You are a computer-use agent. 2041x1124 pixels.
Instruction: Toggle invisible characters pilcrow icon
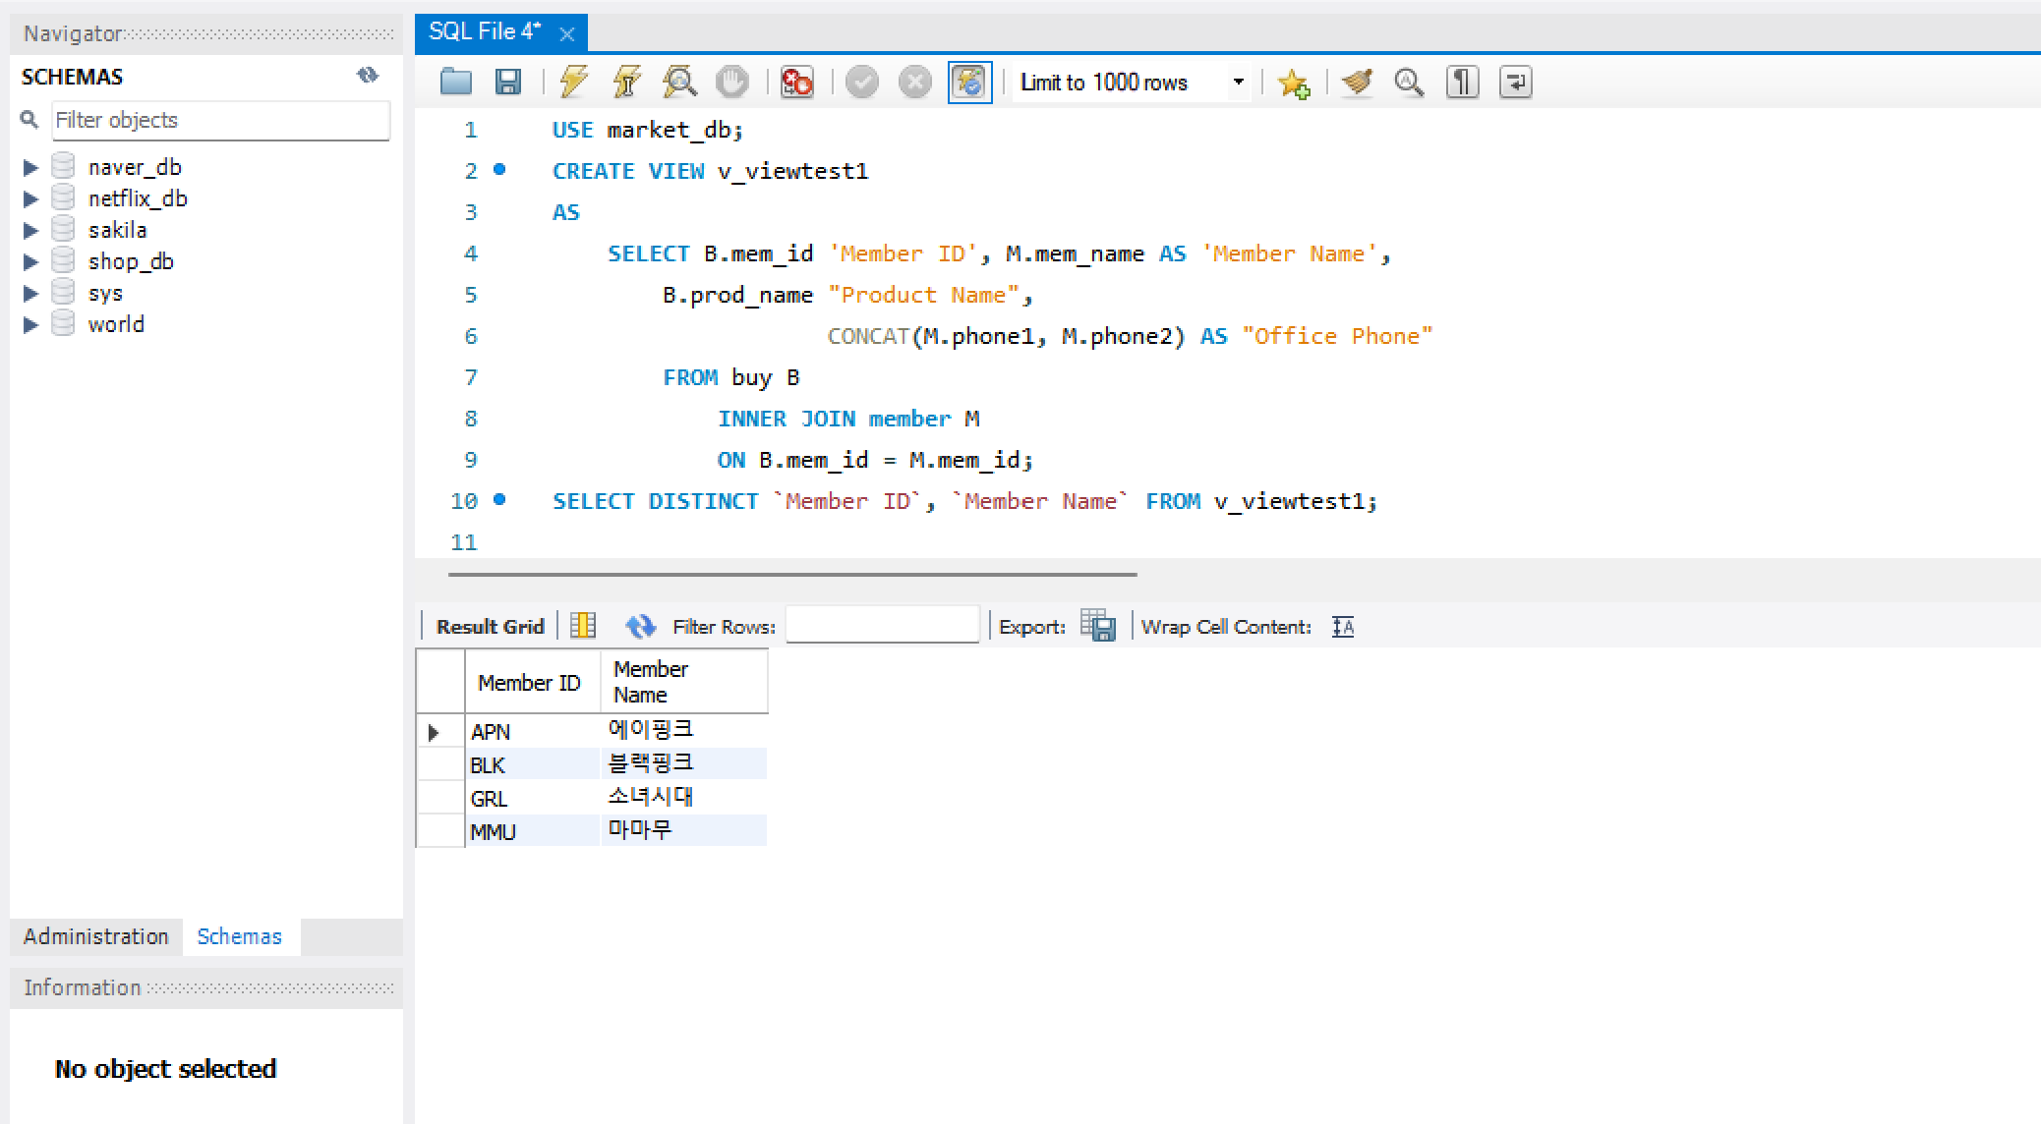point(1462,82)
